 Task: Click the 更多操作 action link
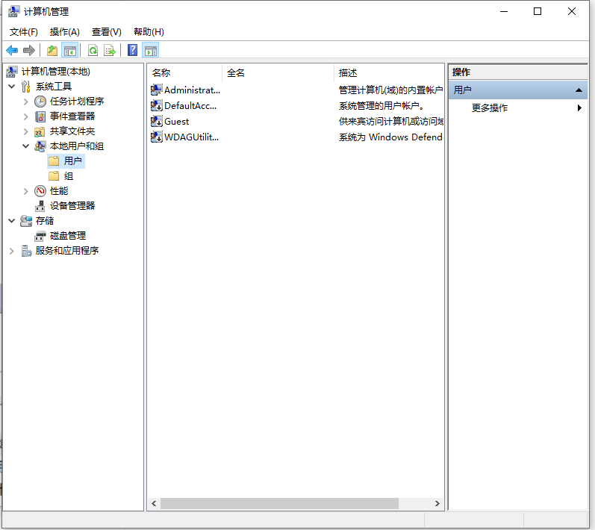pyautogui.click(x=490, y=108)
